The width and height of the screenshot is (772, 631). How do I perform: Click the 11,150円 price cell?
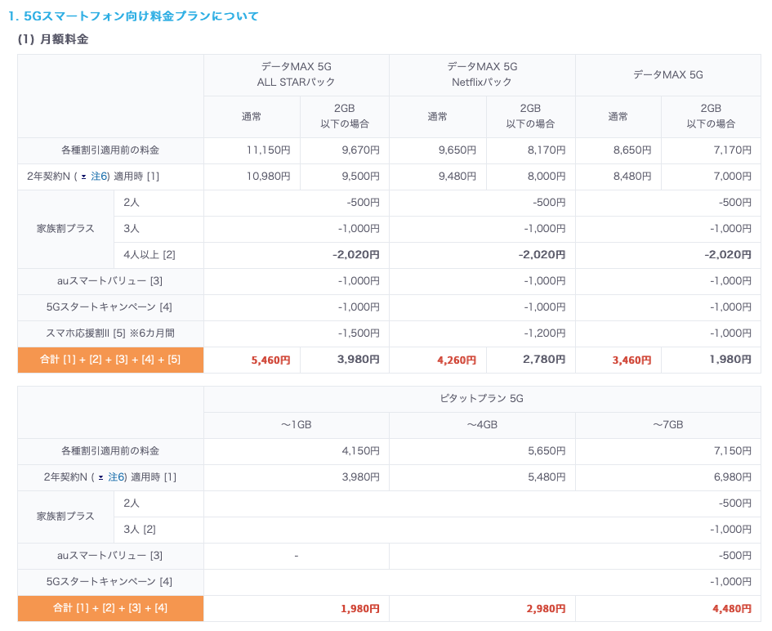(x=252, y=150)
